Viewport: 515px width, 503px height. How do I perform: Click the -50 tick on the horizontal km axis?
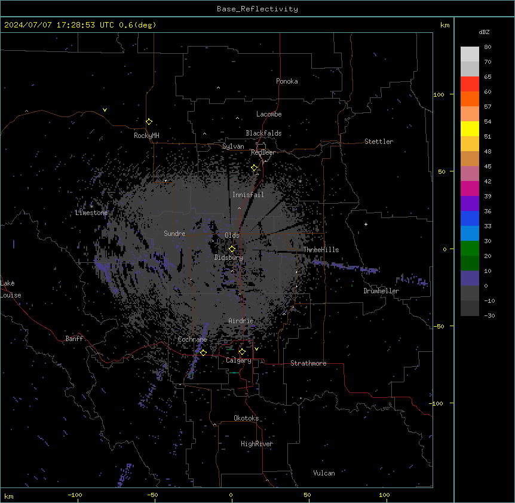click(x=152, y=495)
